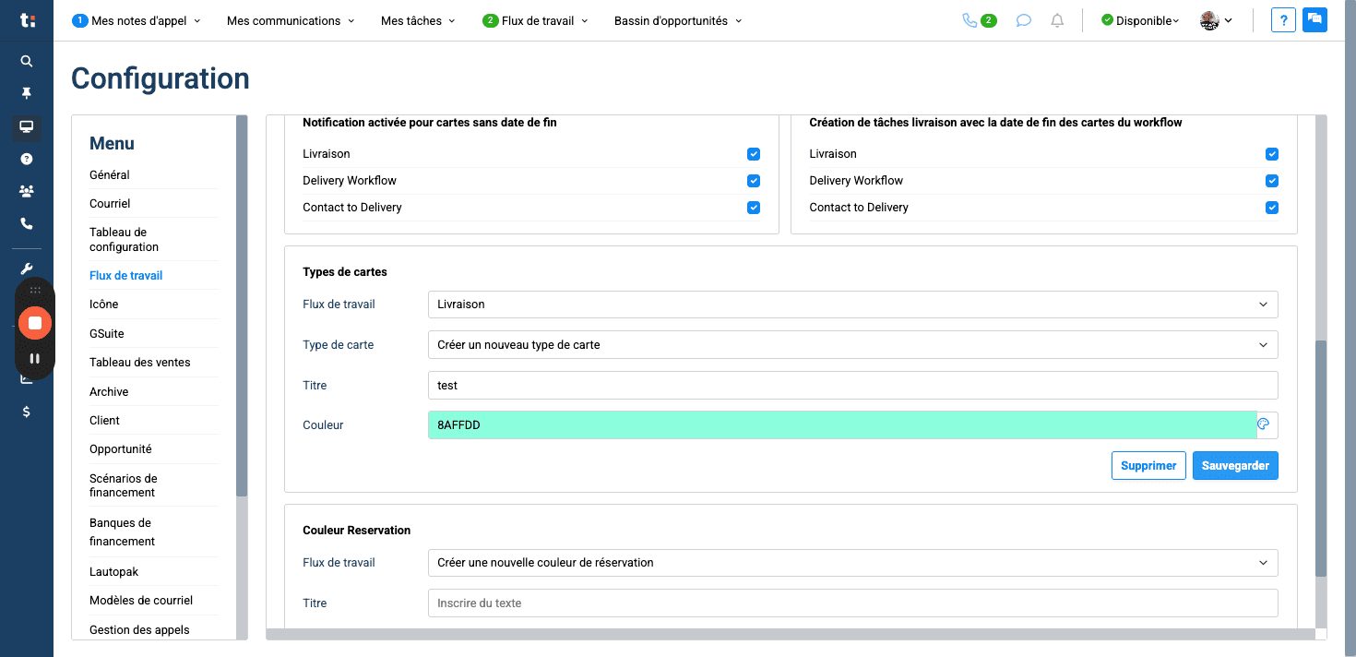The image size is (1356, 657).
Task: Open the search magnifier icon in sidebar
Action: tap(27, 61)
